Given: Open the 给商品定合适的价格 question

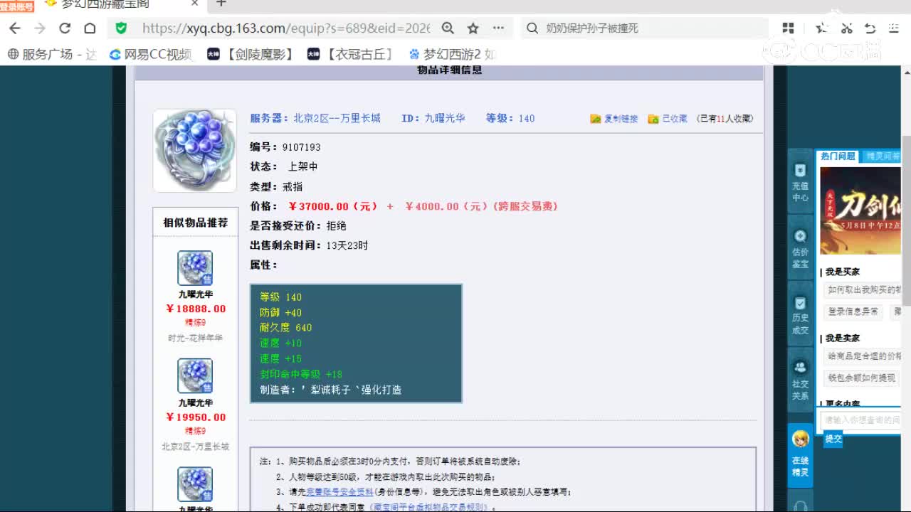Looking at the screenshot, I should click(x=863, y=356).
